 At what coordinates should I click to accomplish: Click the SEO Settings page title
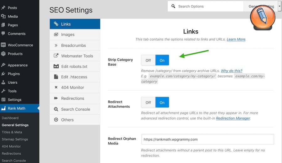pos(71,10)
